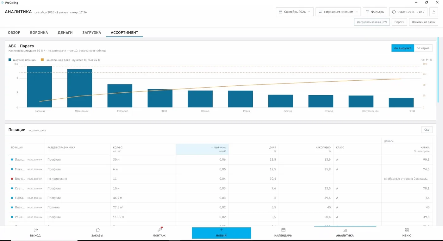
Task: Click the Пороги button
Action: coord(399,22)
